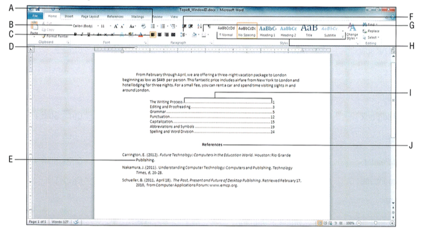The image size is (423, 238).
Task: Click the Bullets list icon
Action: tap(152, 26)
